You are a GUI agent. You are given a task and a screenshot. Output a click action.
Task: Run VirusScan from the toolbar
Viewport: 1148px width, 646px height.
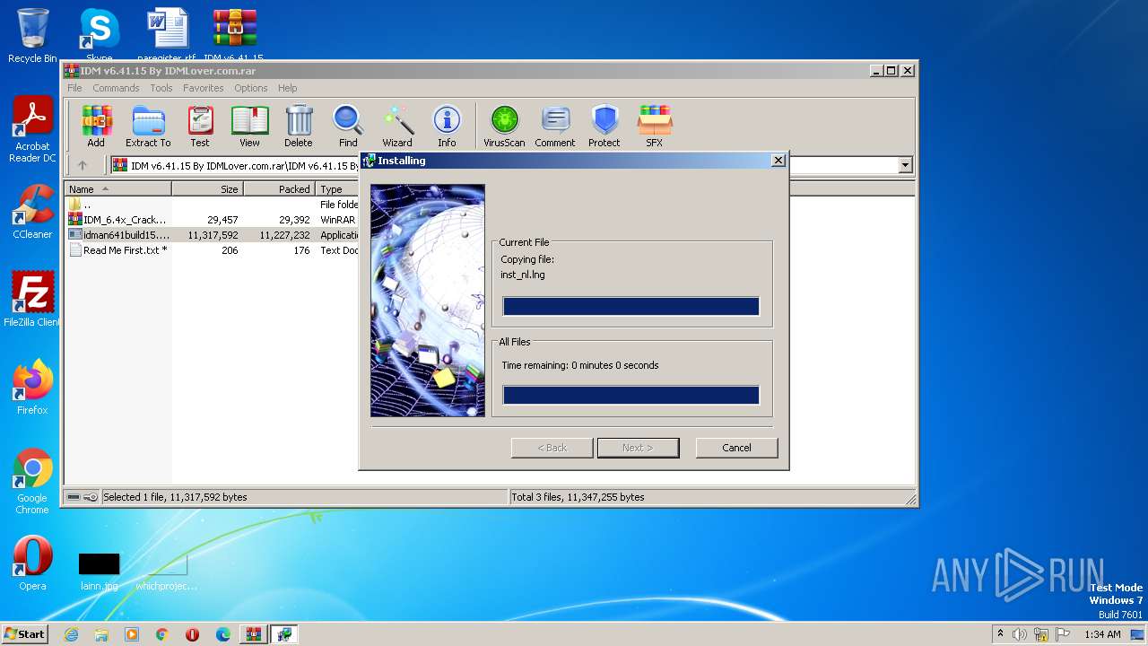click(504, 127)
